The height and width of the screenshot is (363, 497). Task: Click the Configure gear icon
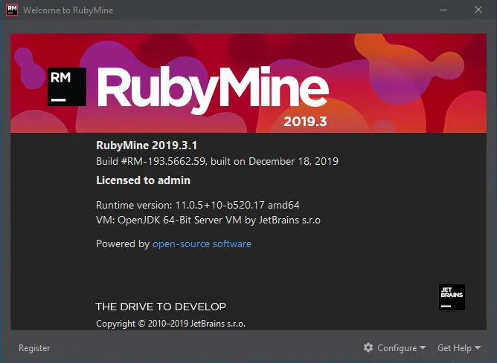(x=368, y=347)
